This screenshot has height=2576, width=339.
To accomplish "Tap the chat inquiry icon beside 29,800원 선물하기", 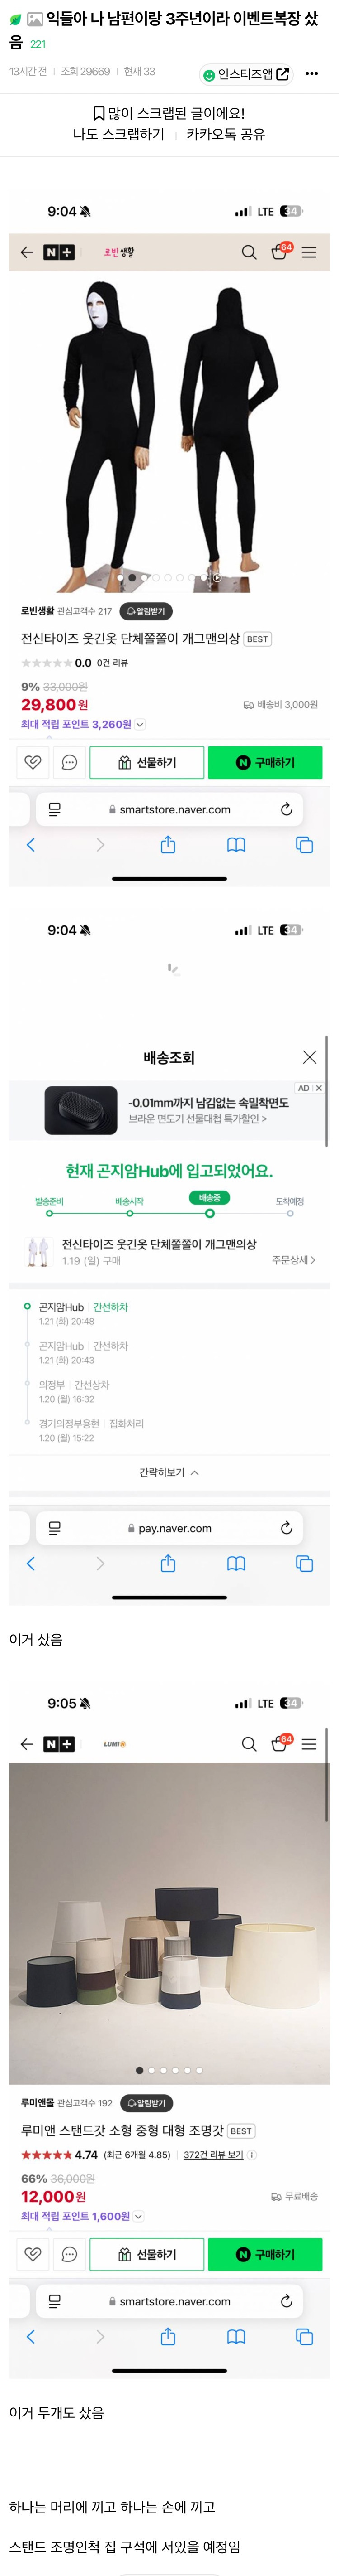I will pos(69,762).
